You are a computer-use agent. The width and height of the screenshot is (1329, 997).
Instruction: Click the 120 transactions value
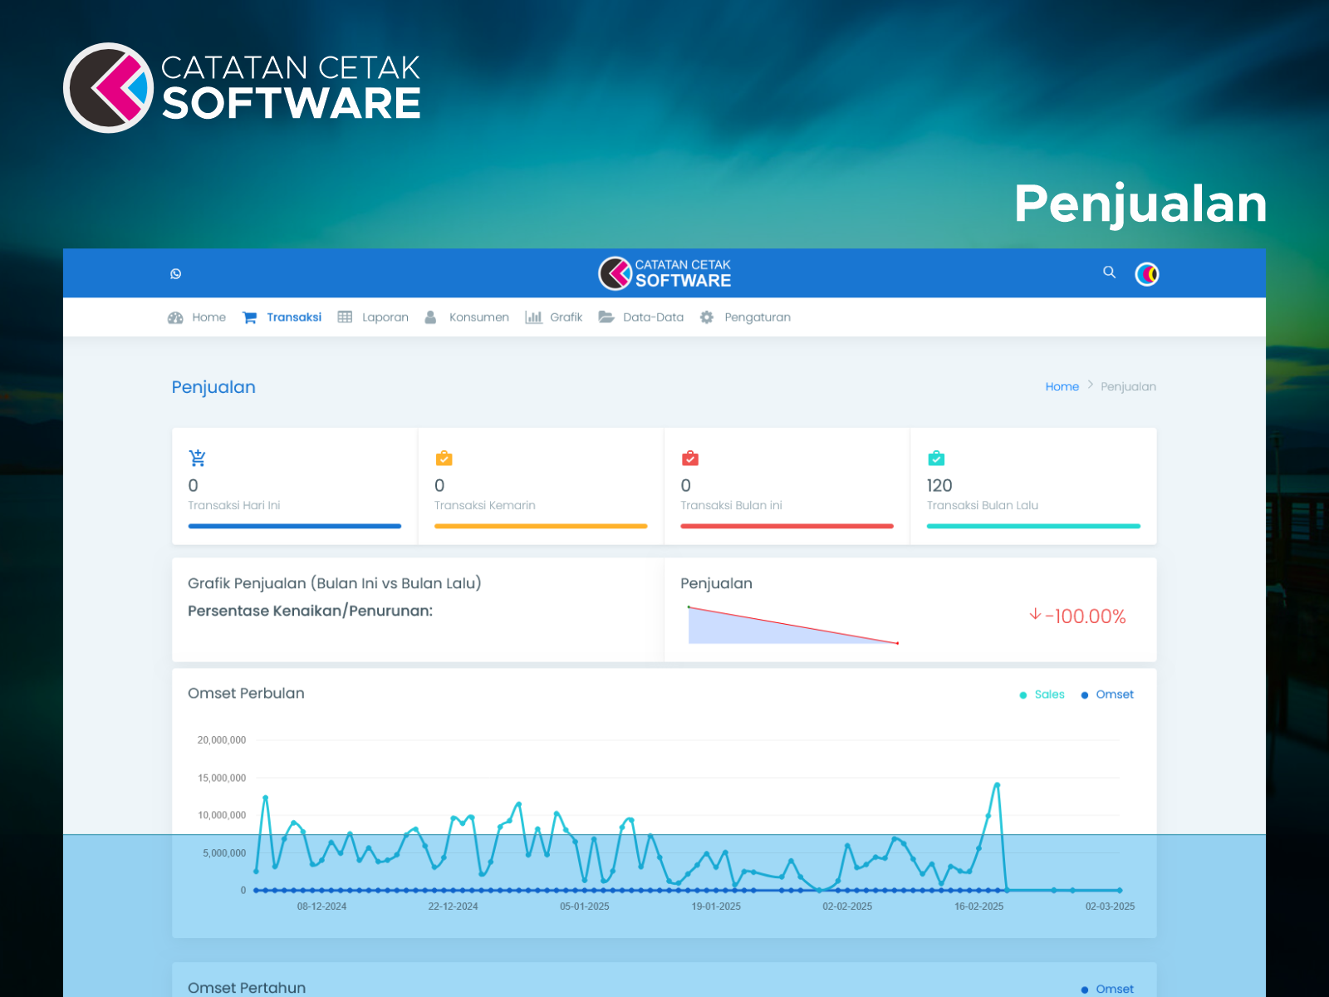[939, 485]
